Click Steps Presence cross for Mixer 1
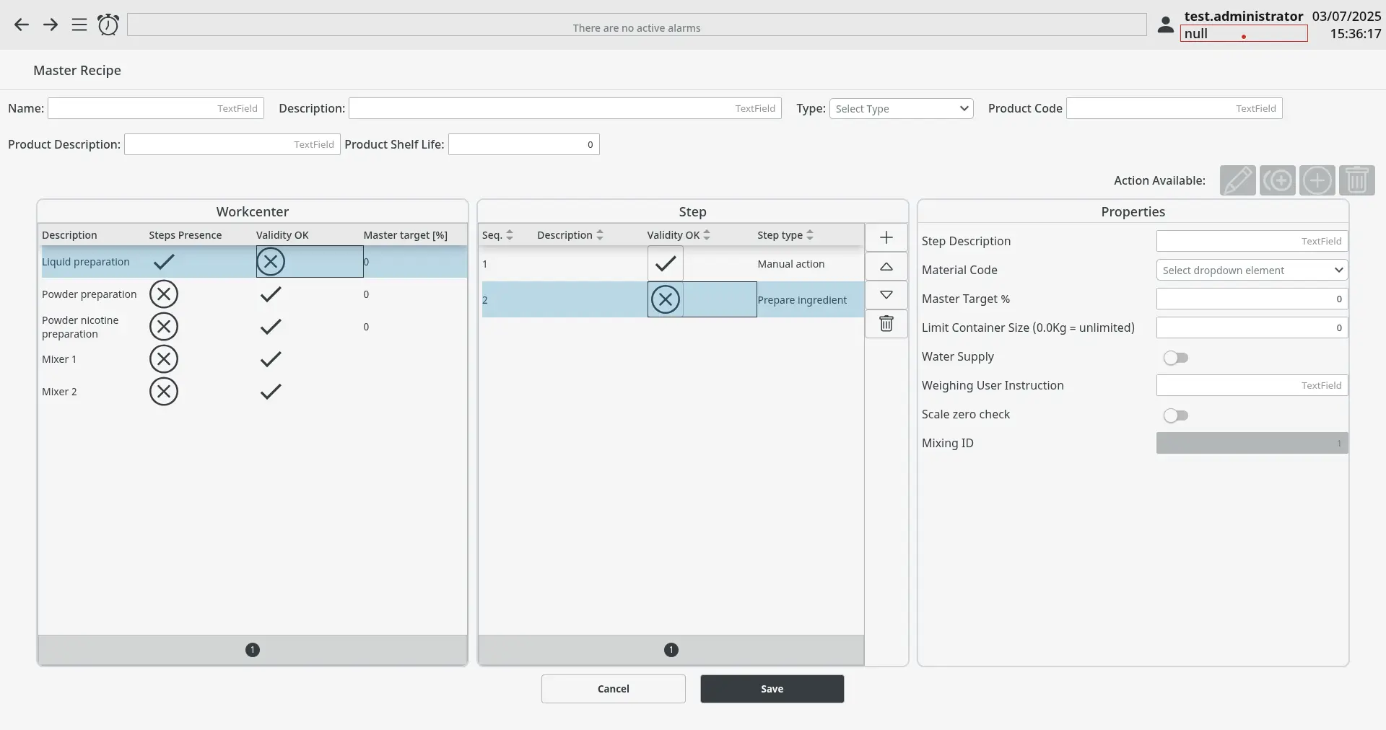 click(x=164, y=359)
